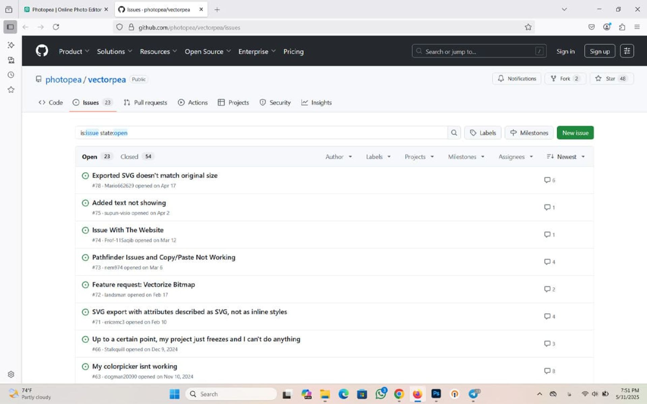Close the Photopea tab
Image resolution: width=647 pixels, height=404 pixels.
pyautogui.click(x=106, y=9)
